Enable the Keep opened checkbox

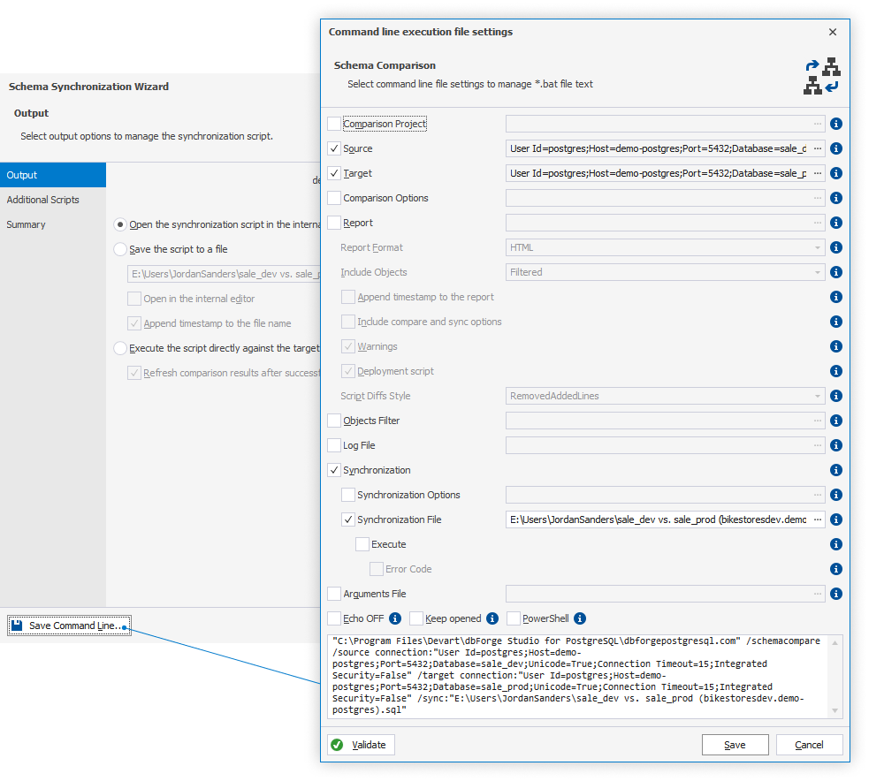coord(416,618)
